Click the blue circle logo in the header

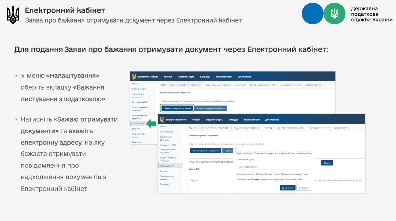pos(313,13)
